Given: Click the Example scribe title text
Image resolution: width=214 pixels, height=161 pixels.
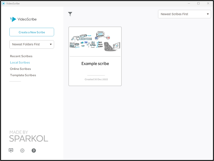Looking at the screenshot, I should pyautogui.click(x=95, y=64).
